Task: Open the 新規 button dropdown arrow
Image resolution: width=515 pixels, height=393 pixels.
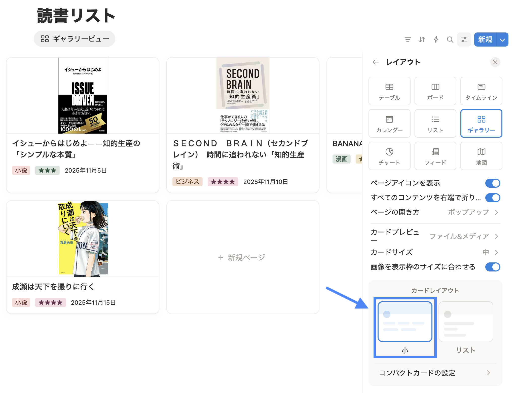Action: click(x=502, y=39)
